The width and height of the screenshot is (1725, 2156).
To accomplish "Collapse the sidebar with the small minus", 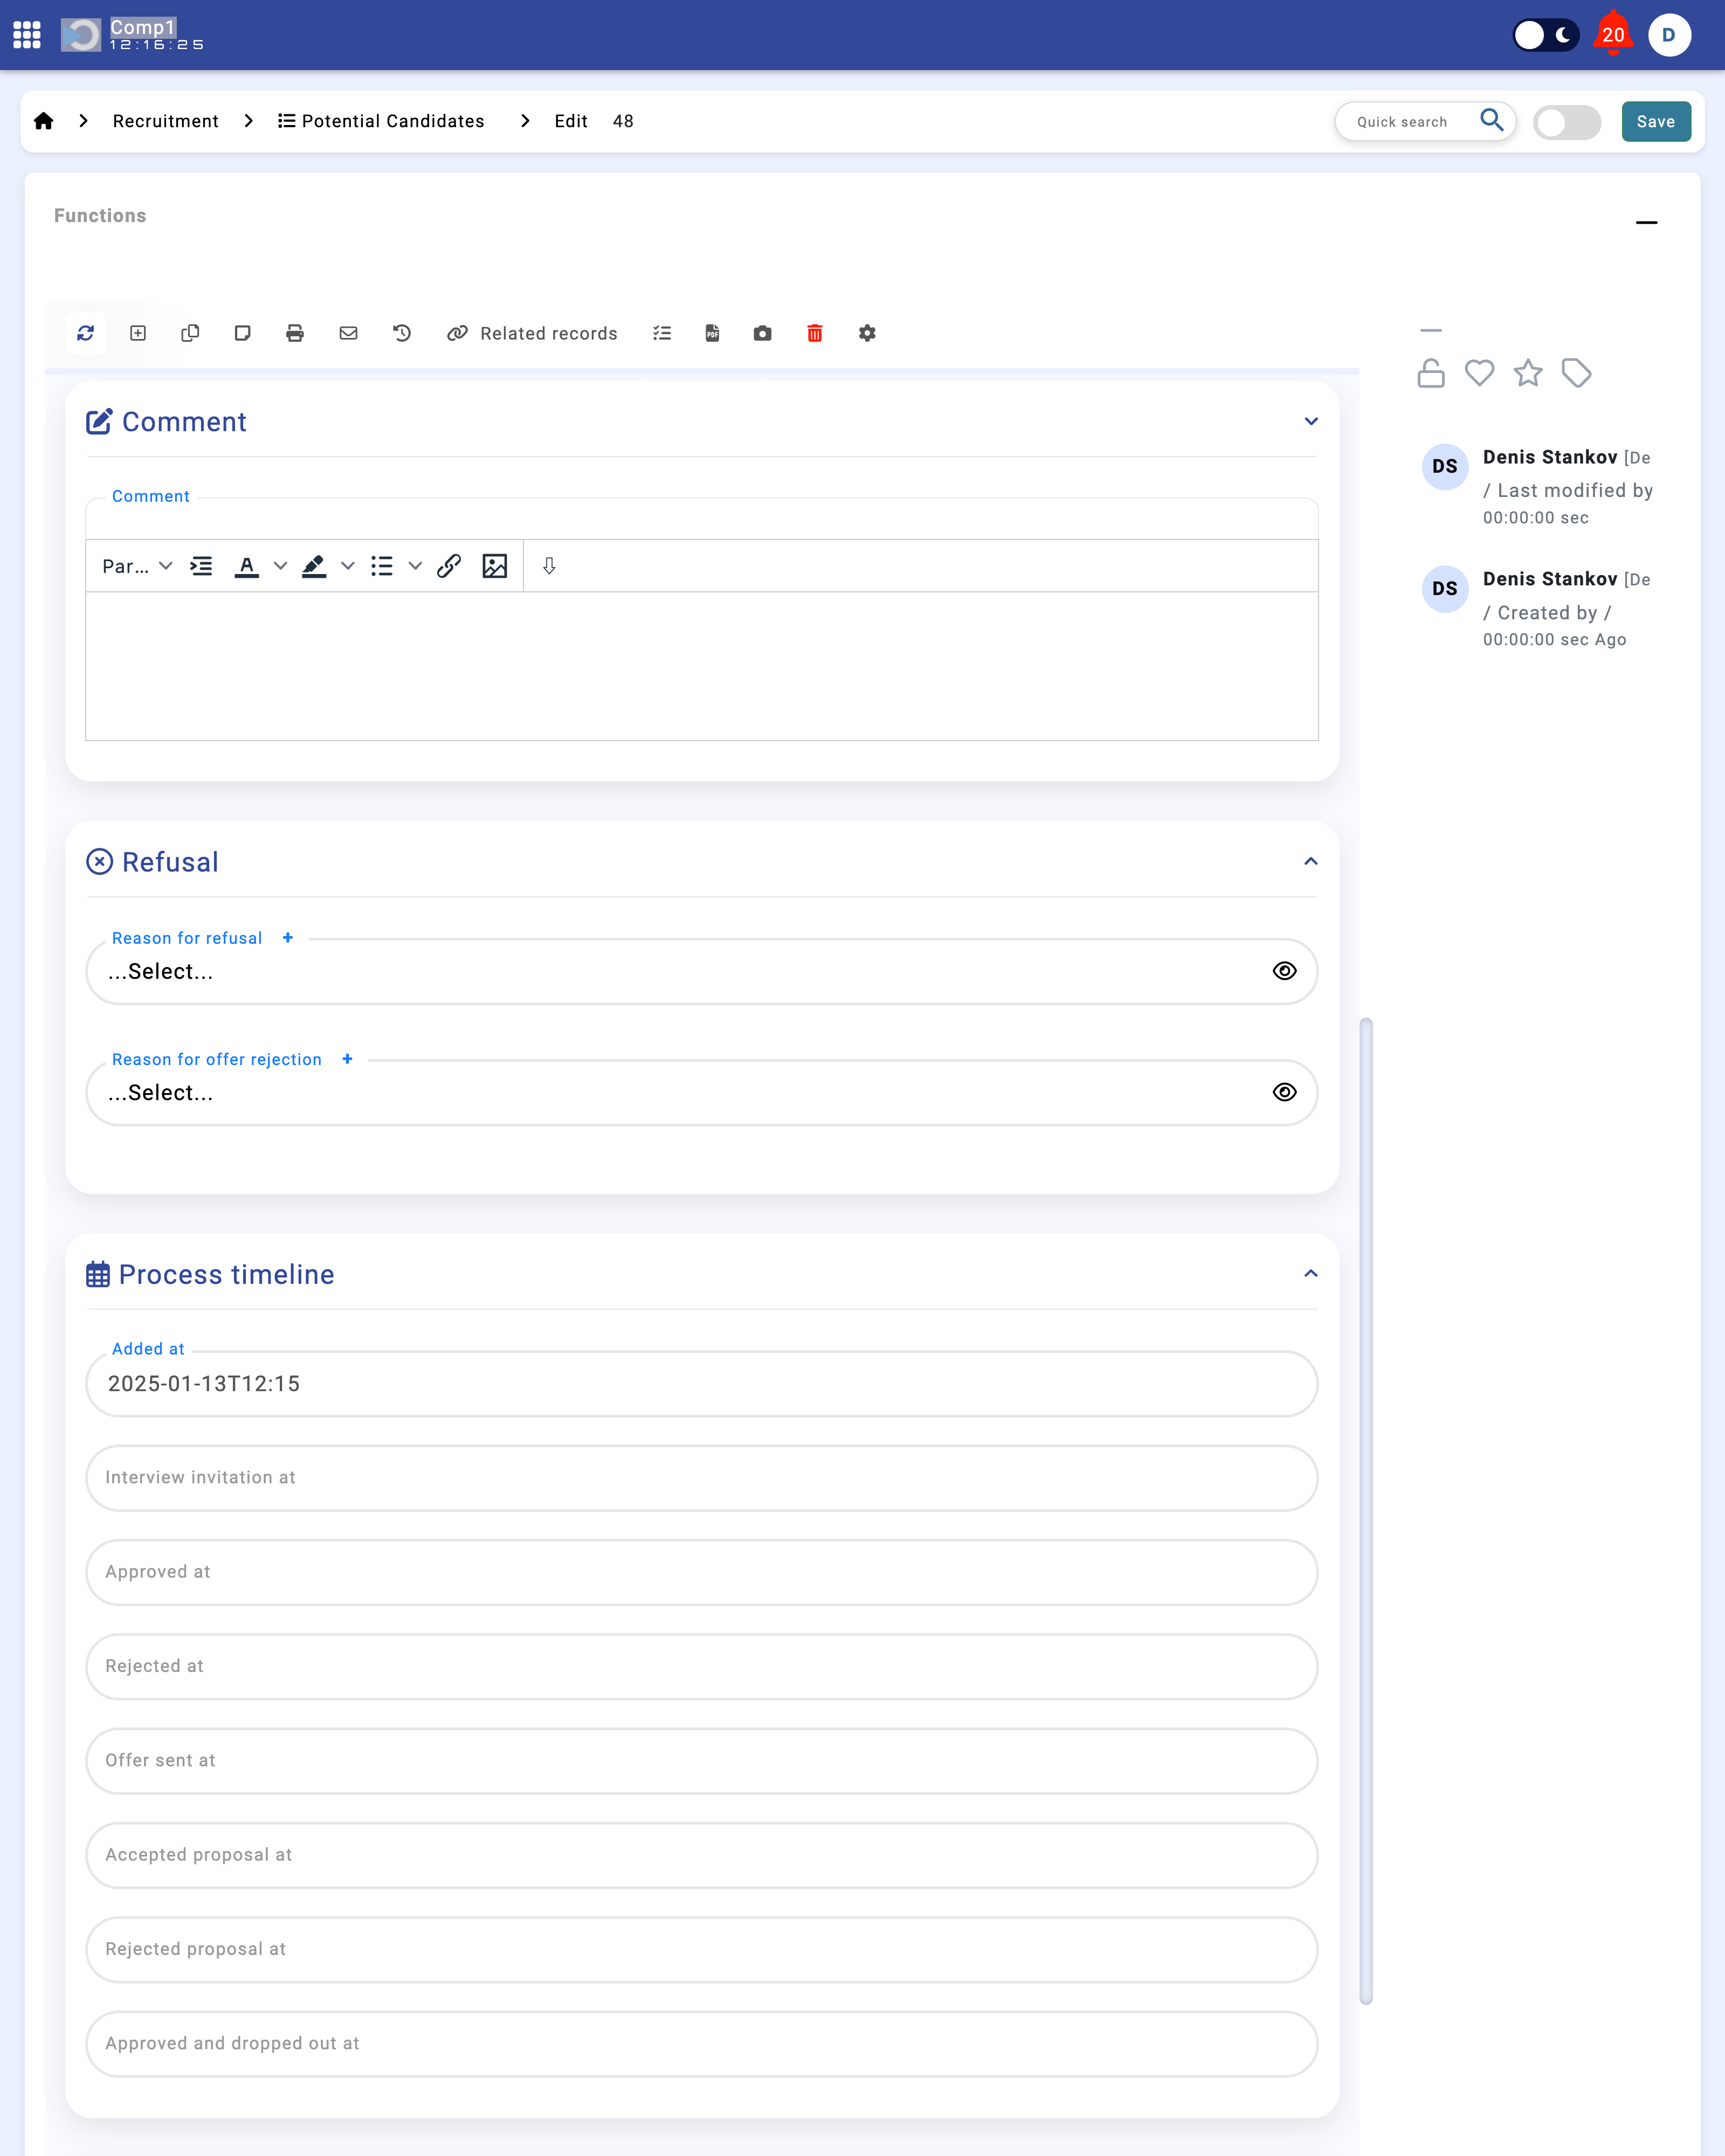I will coord(1431,330).
